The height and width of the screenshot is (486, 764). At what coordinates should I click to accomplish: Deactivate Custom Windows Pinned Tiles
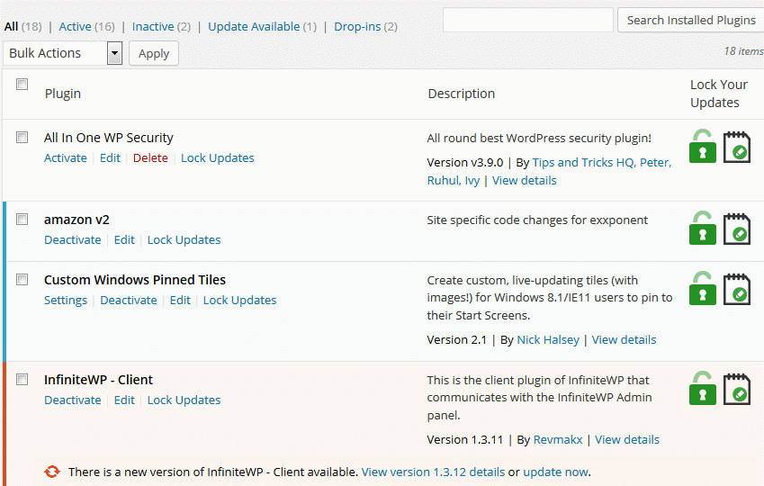[129, 301]
